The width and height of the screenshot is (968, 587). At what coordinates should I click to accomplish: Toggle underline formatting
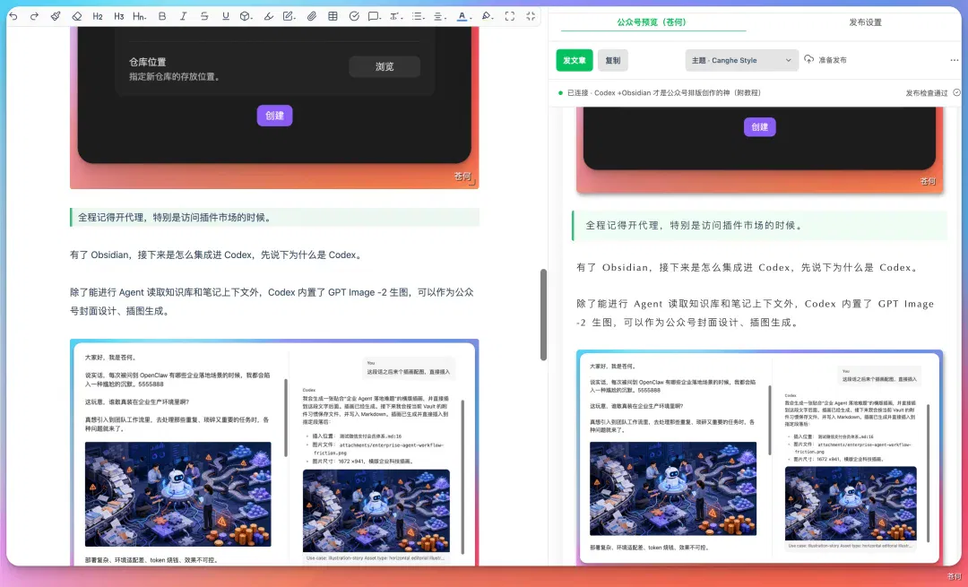click(225, 16)
